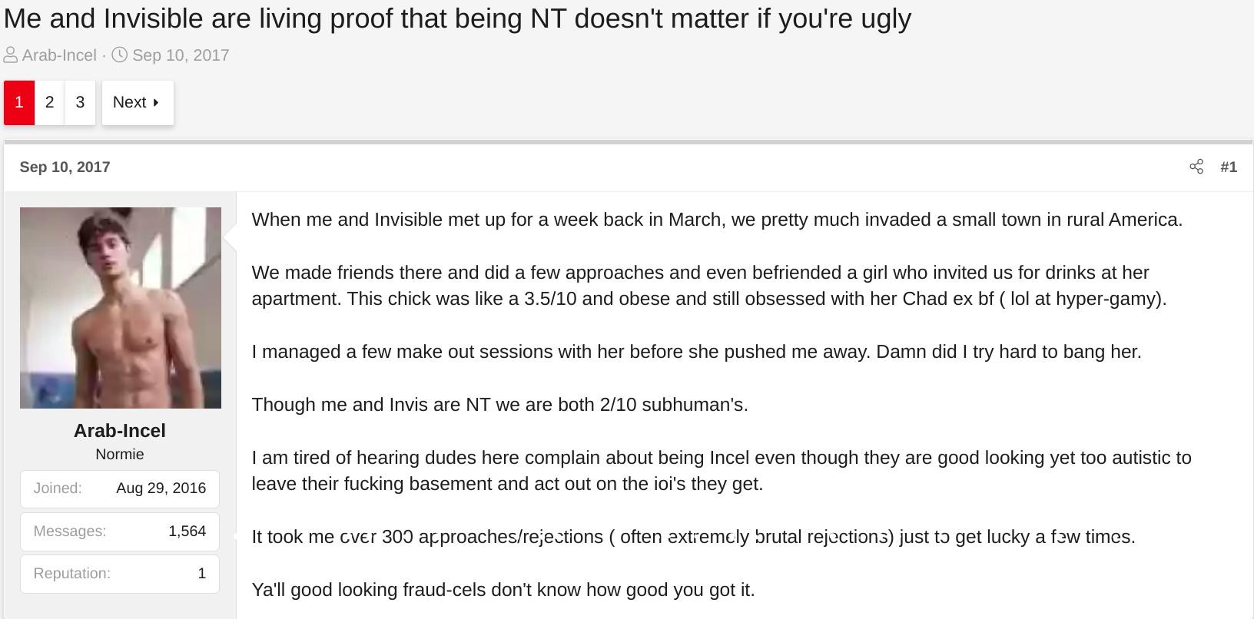Go to page 3 of the thread
Viewport: 1254px width, 619px height.
click(x=80, y=102)
